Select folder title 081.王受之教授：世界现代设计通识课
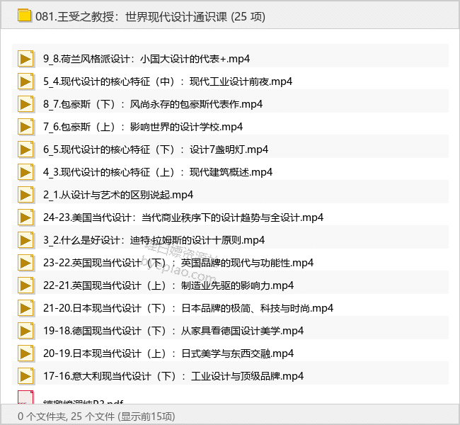Image resolution: width=460 pixels, height=425 pixels. [x=132, y=16]
